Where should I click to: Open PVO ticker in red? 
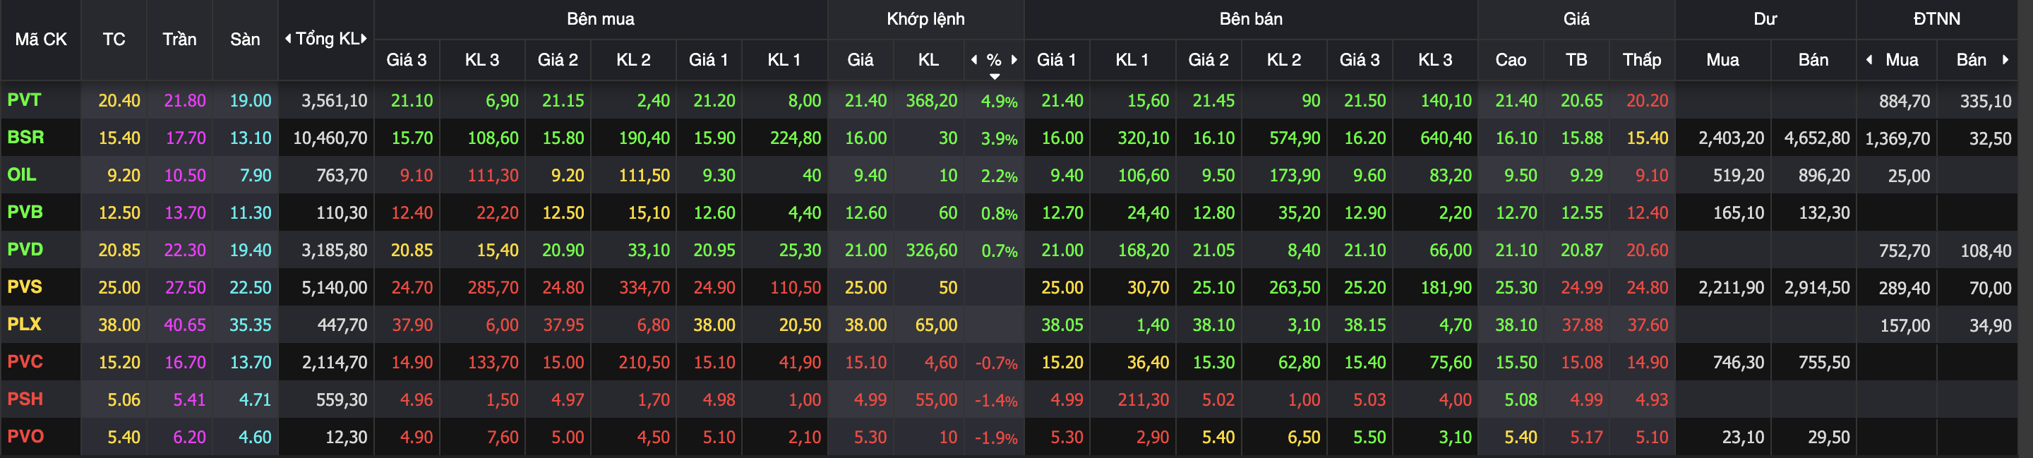click(x=25, y=437)
